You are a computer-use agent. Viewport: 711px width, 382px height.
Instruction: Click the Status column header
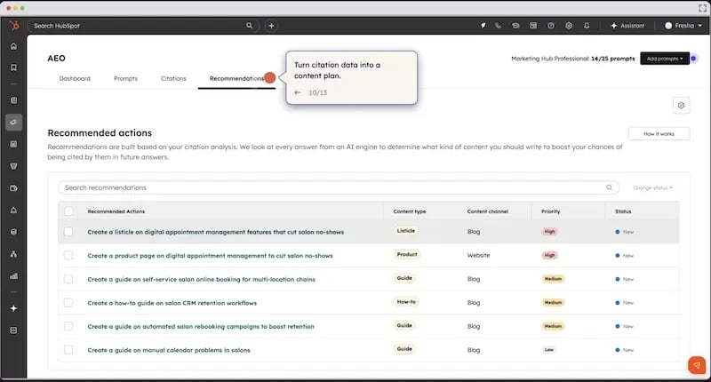point(623,211)
